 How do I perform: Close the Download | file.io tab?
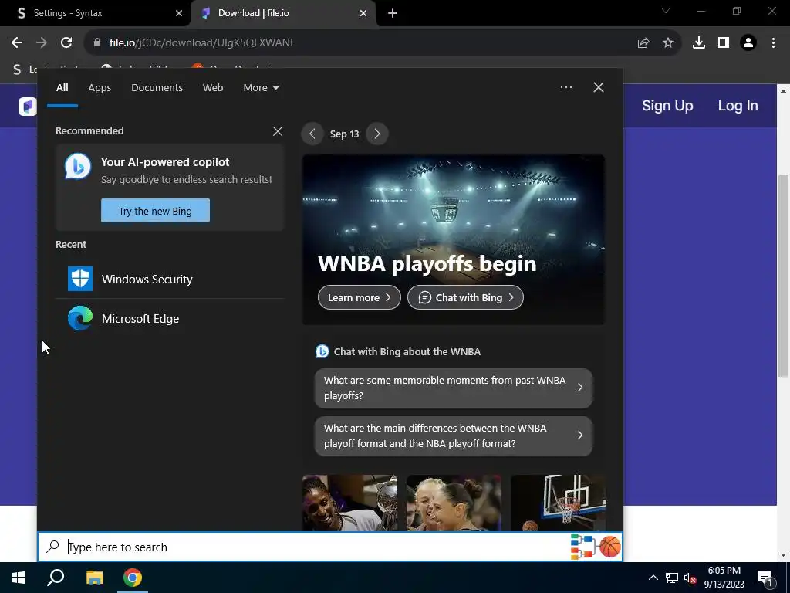coord(363,14)
